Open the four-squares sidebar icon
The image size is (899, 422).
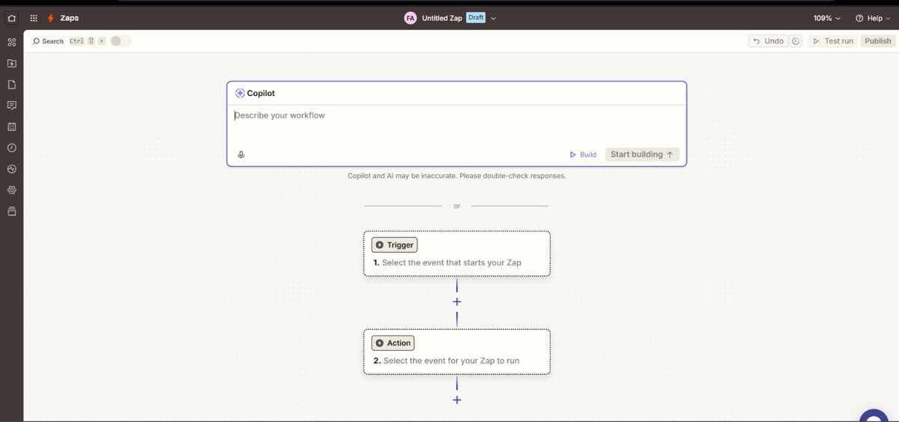coord(11,42)
